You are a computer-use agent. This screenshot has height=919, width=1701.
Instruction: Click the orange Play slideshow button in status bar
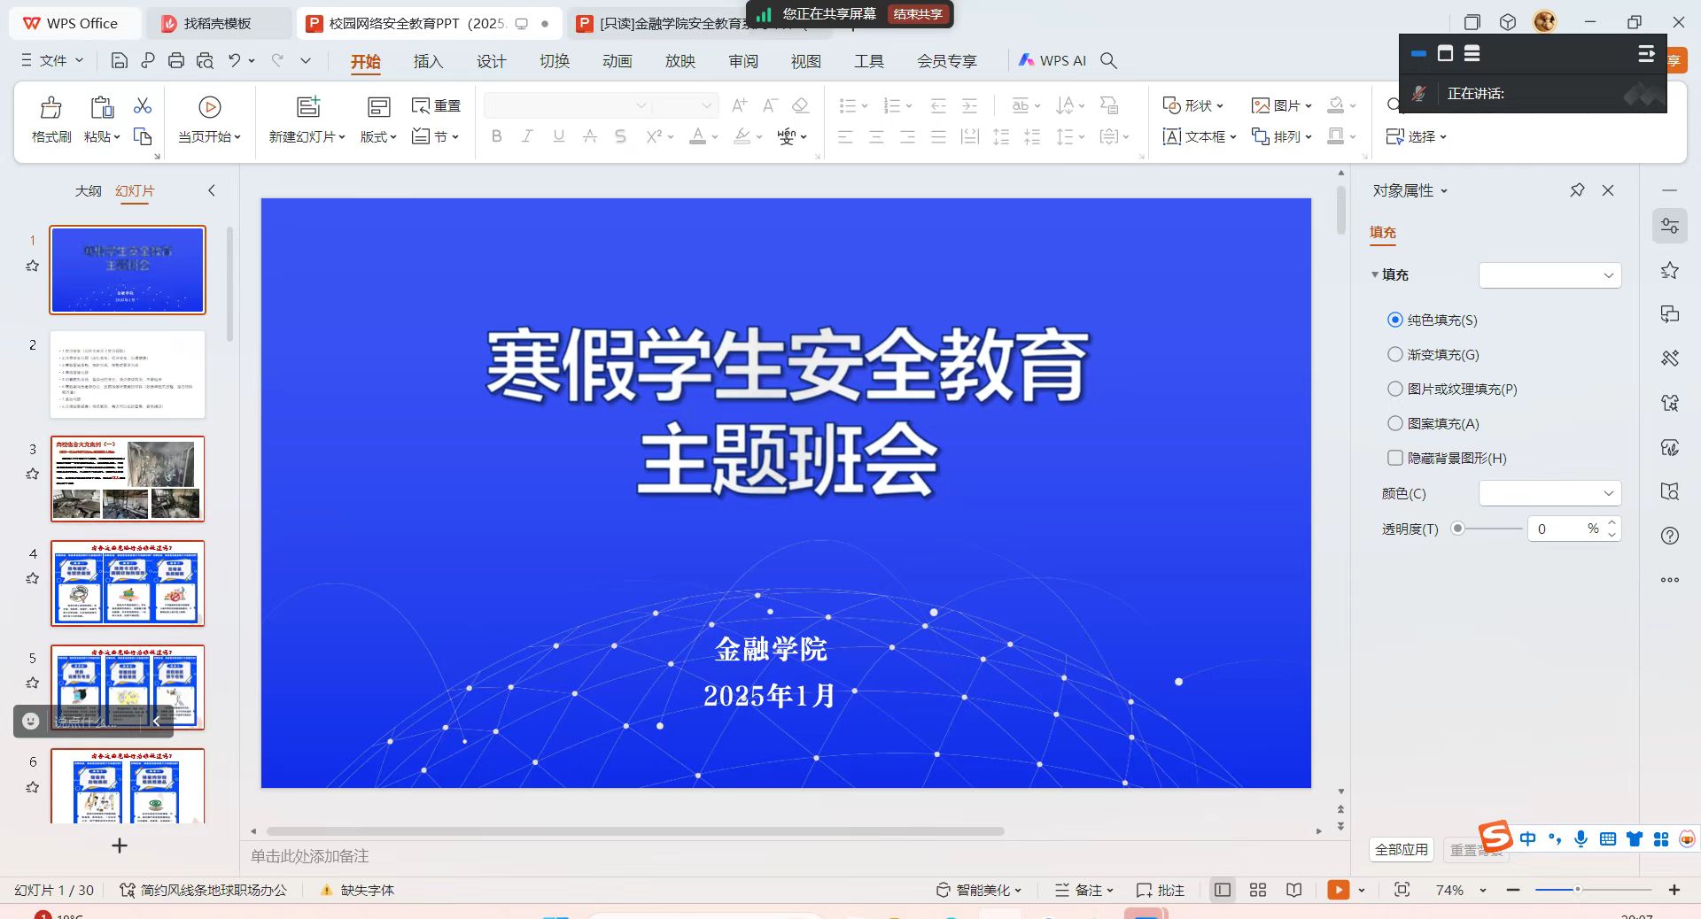tap(1338, 890)
